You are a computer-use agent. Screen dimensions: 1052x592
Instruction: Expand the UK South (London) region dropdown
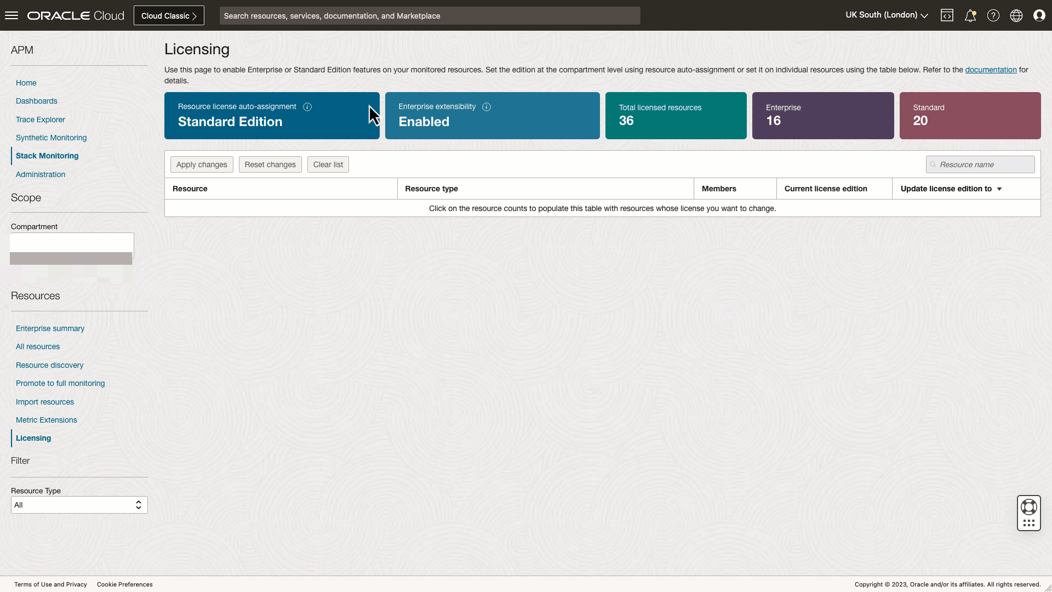[886, 15]
